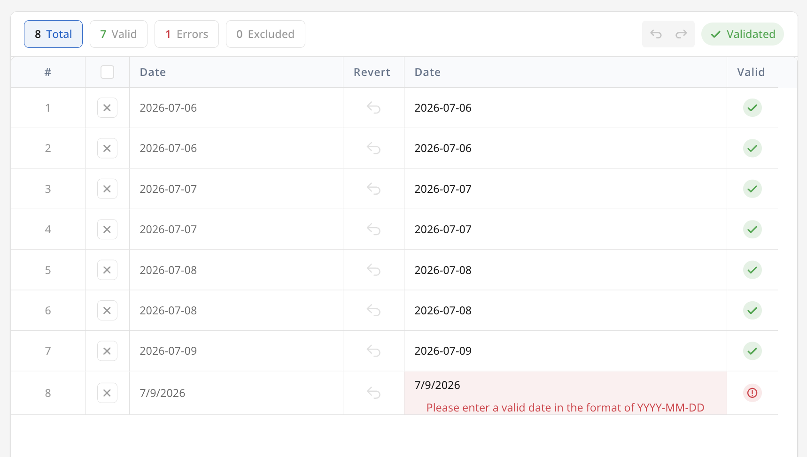Click the Validated status button
This screenshot has height=457, width=807.
[742, 34]
